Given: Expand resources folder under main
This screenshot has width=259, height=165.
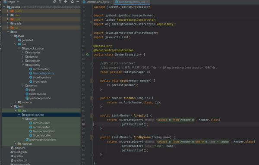Looking at the screenshot, I should [x=15, y=102].
